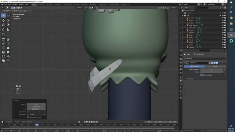
Task: Pick the Annotate pencil tool
Action: 3,30
